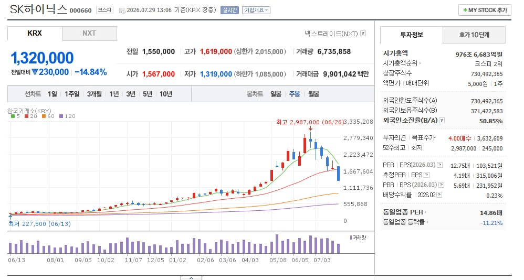Image resolution: width=524 pixels, height=280 pixels.
Task: Click the help icon next to BPS(2026.03)
Action: point(441,185)
